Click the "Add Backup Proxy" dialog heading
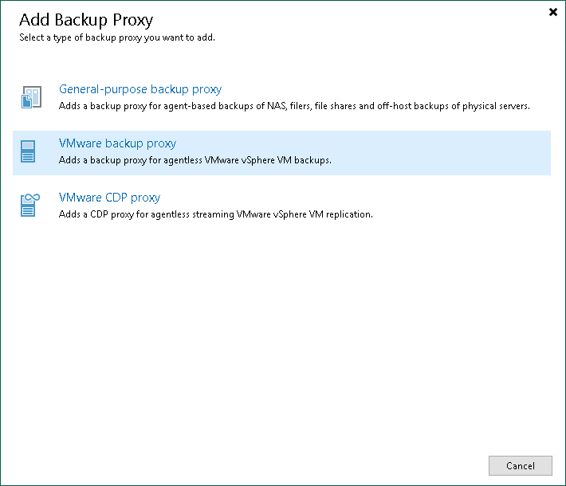 [86, 19]
